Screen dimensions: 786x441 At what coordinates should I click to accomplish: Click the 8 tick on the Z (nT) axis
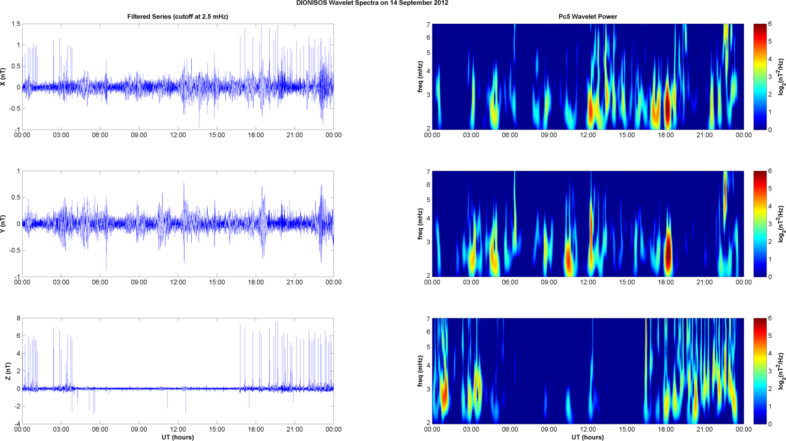pyautogui.click(x=18, y=318)
